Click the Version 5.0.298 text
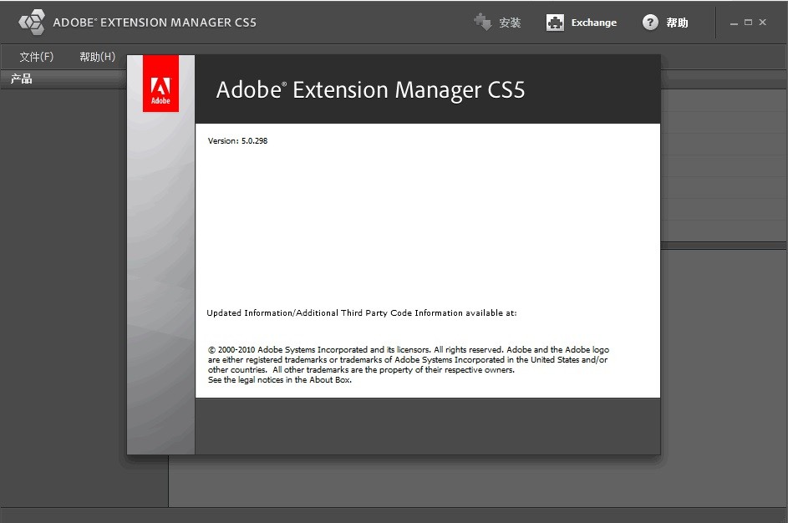788x523 pixels. [x=236, y=140]
